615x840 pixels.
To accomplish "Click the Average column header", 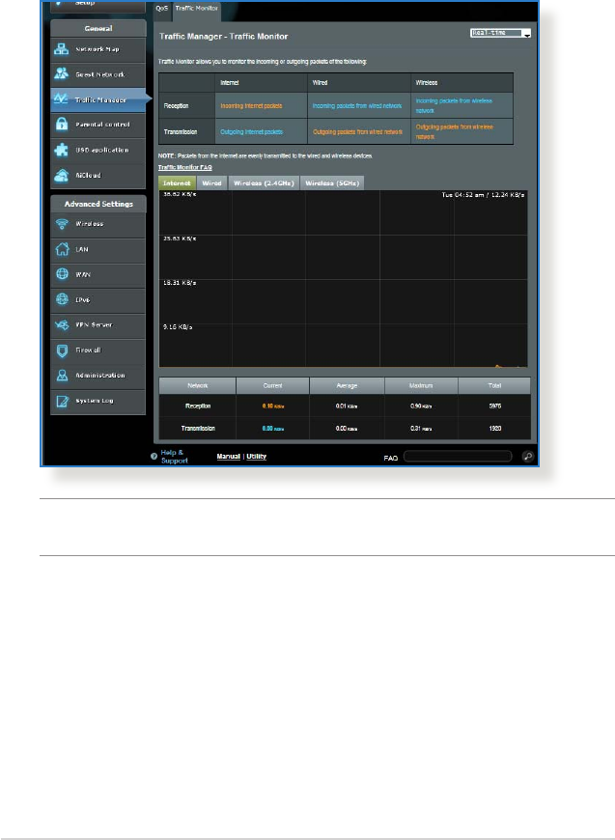I will point(347,385).
